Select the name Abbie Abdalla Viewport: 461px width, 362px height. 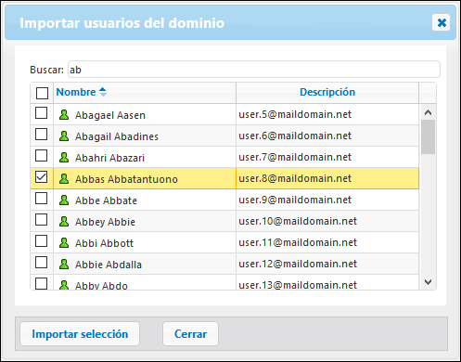pos(109,265)
